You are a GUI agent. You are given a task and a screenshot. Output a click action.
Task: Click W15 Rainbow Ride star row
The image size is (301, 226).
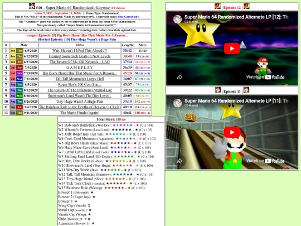(x=101, y=187)
